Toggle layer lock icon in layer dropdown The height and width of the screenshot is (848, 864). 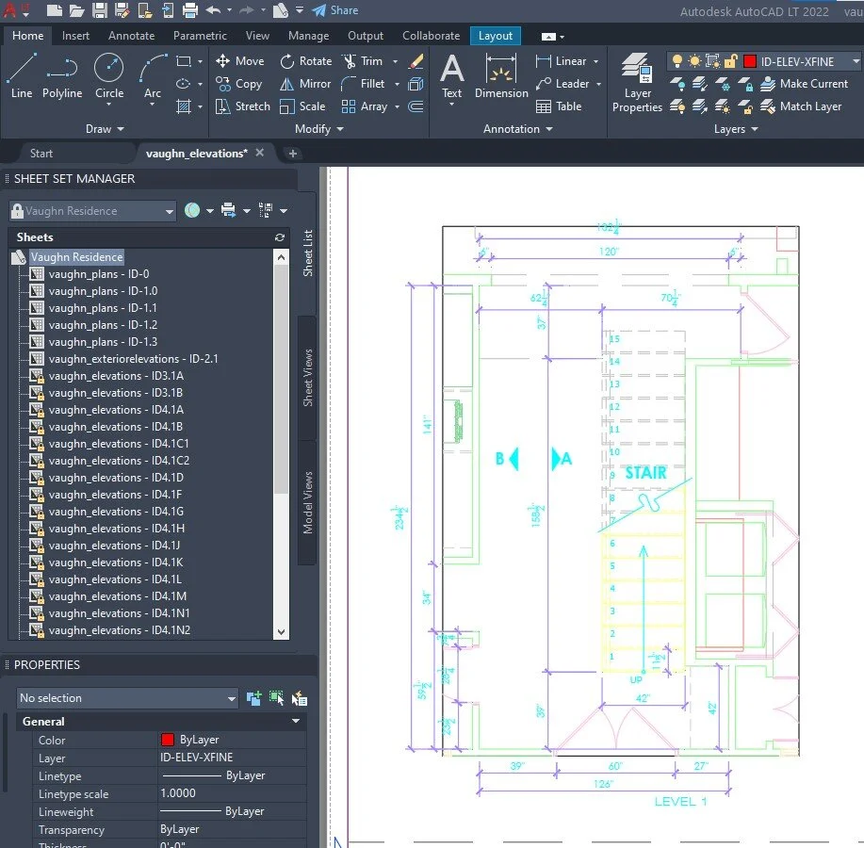coord(729,61)
